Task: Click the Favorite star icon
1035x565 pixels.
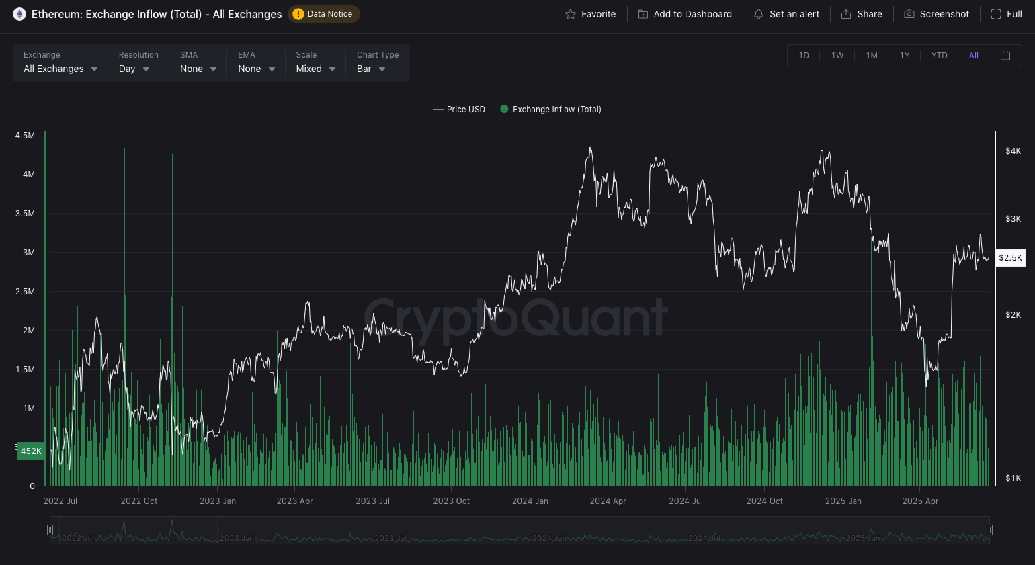Action: (x=571, y=14)
